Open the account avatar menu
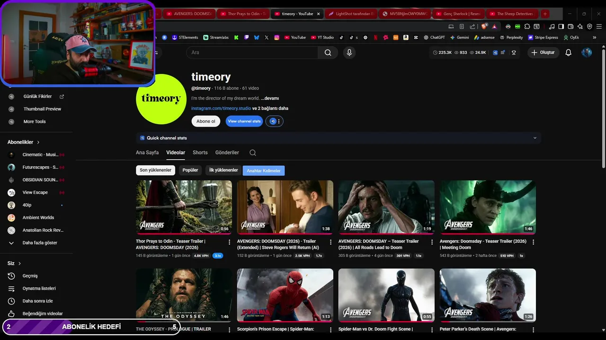 (x=587, y=52)
